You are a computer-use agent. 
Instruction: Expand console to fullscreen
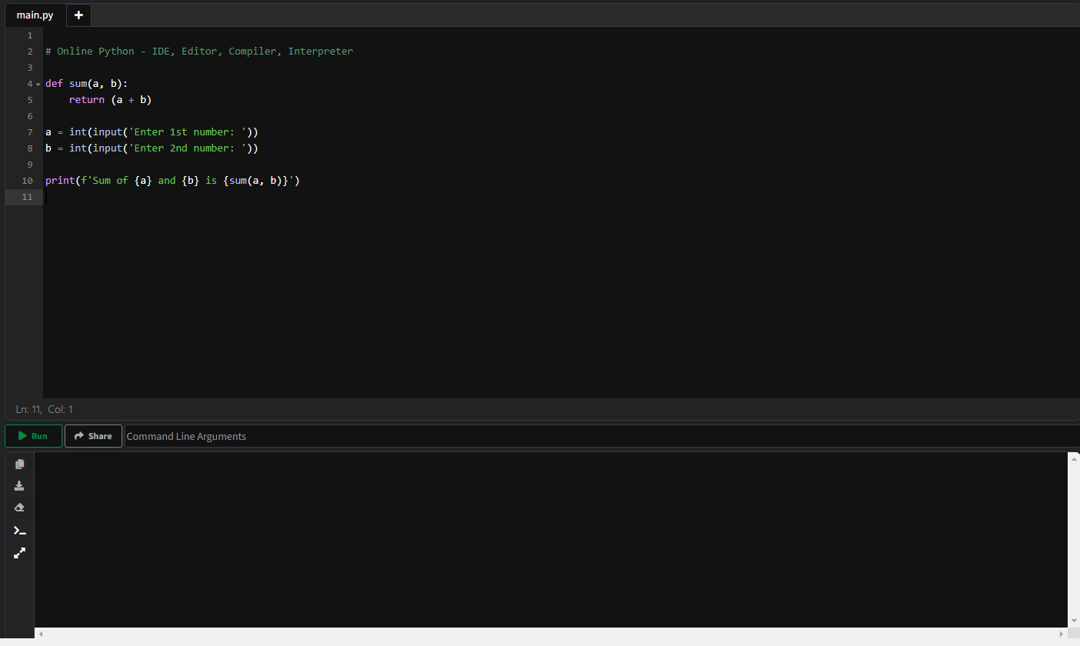20,552
